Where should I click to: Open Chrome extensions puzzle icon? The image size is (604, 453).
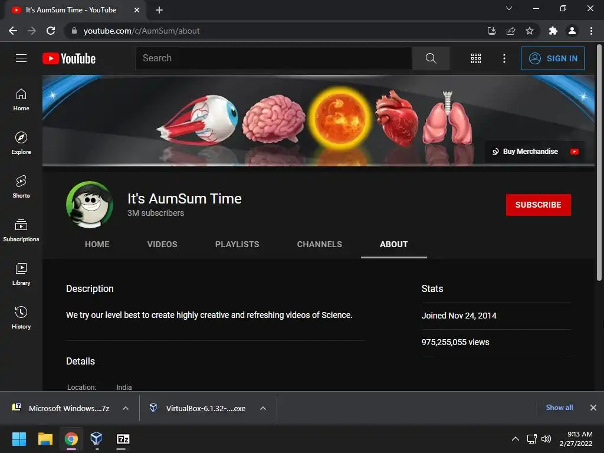tap(553, 31)
